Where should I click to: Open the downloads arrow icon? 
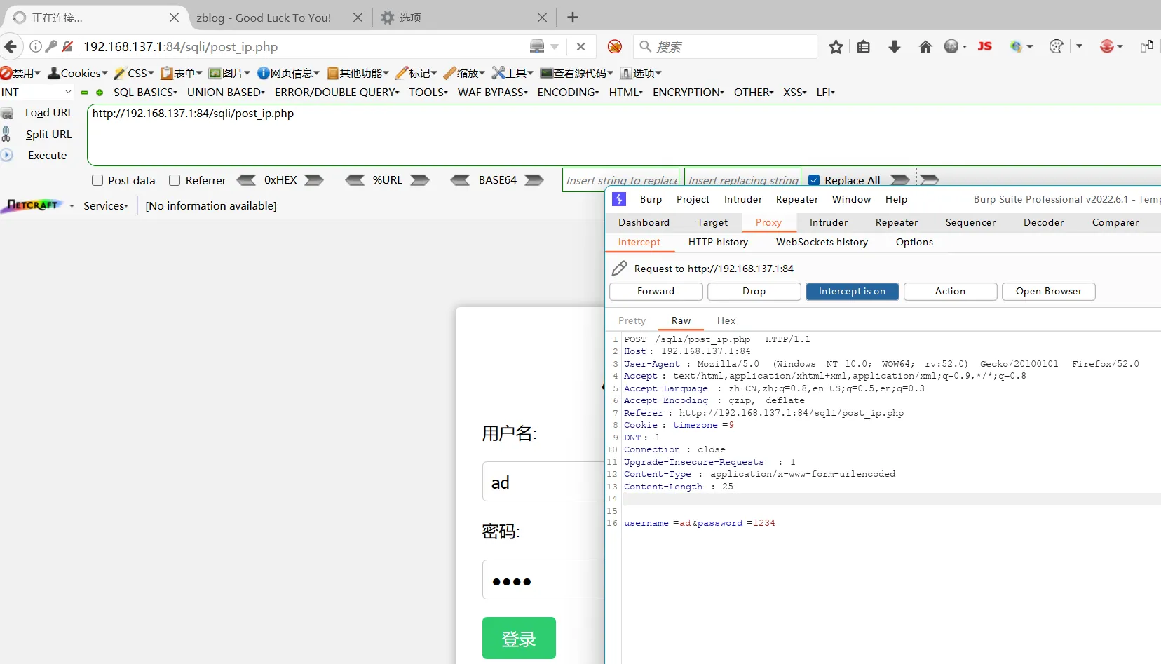point(894,47)
